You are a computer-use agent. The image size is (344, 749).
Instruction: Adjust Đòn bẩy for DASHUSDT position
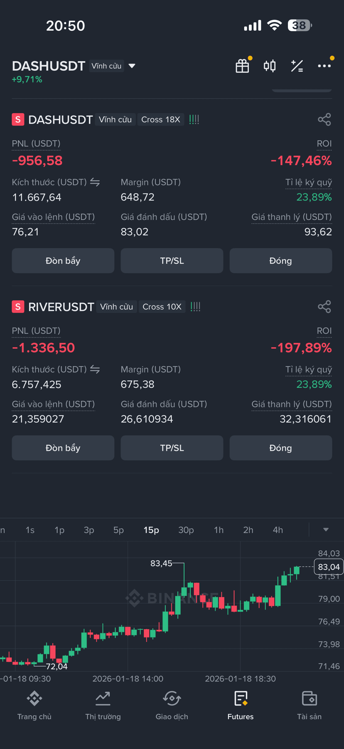point(63,261)
